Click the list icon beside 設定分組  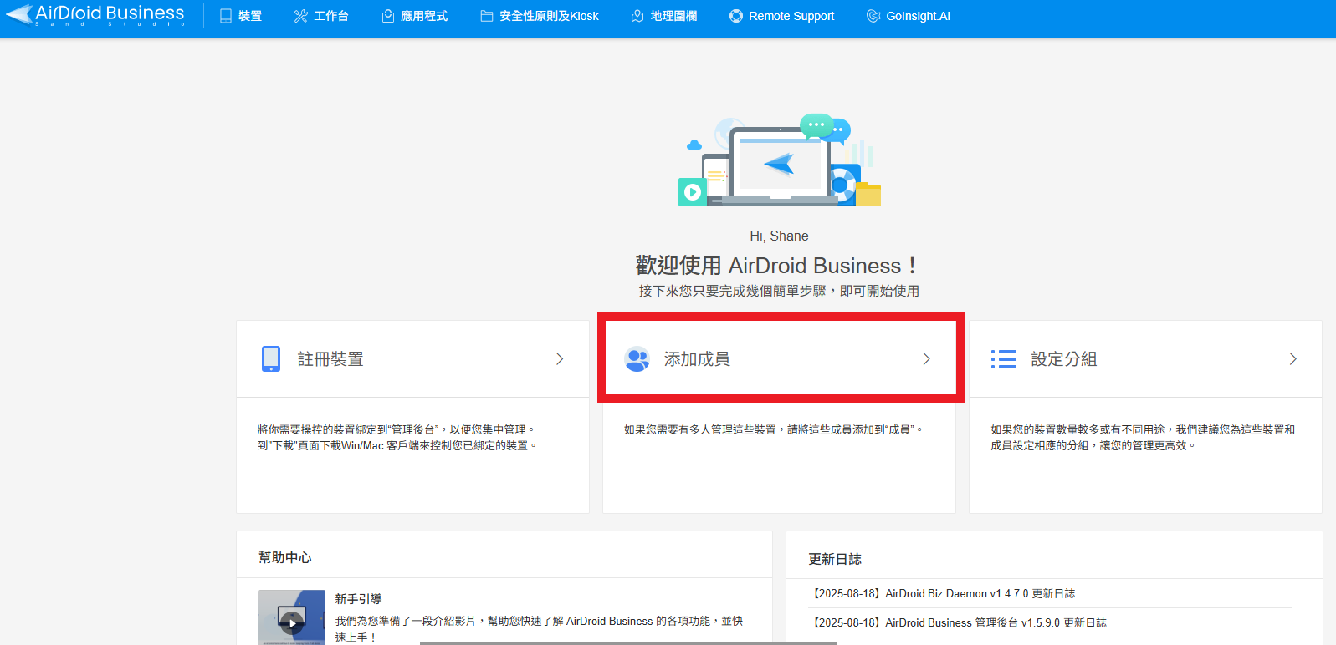pyautogui.click(x=1004, y=359)
